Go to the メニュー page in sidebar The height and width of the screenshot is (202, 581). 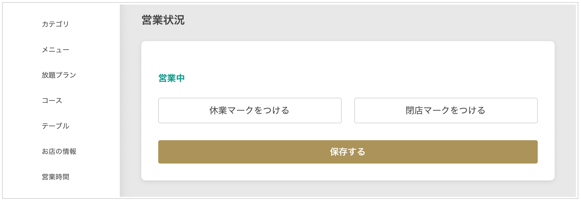pos(55,50)
